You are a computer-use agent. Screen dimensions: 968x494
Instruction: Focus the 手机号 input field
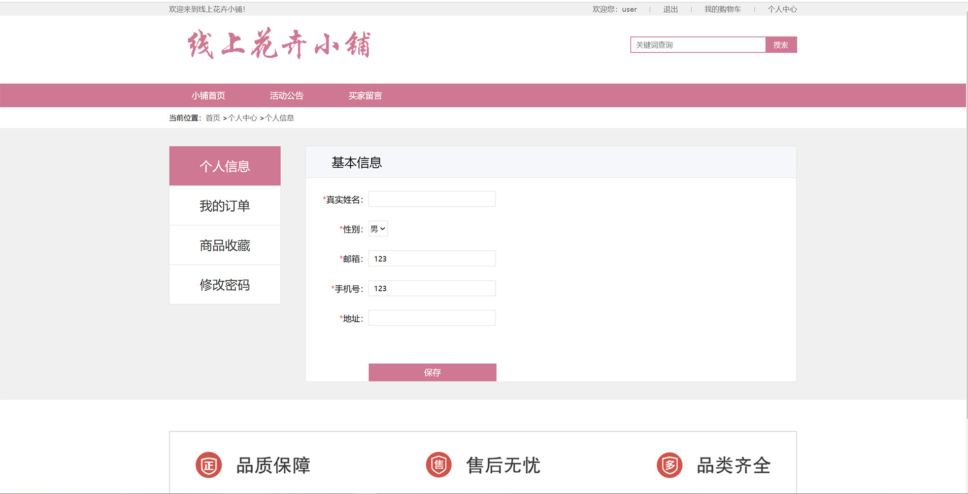[432, 288]
